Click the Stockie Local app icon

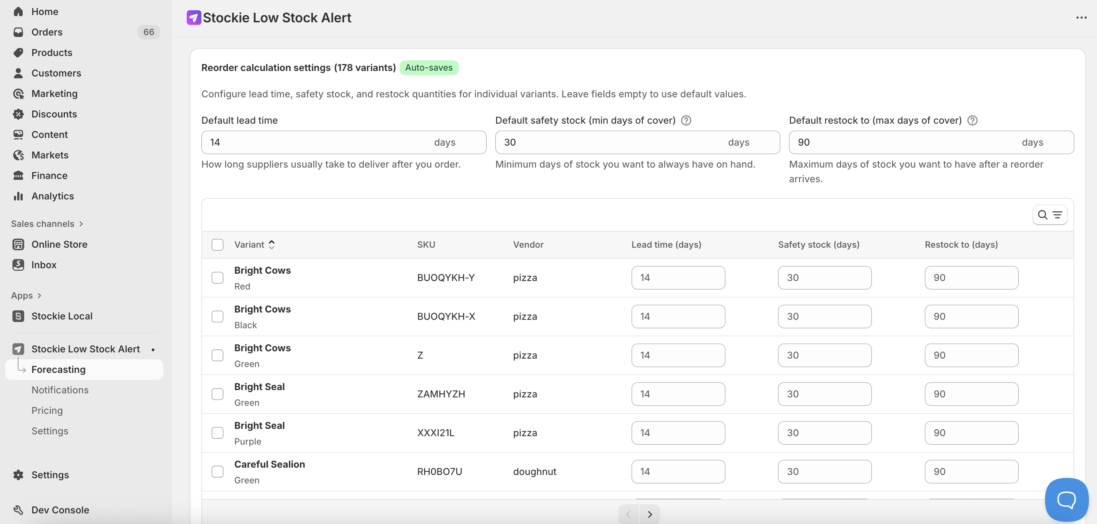click(x=18, y=316)
